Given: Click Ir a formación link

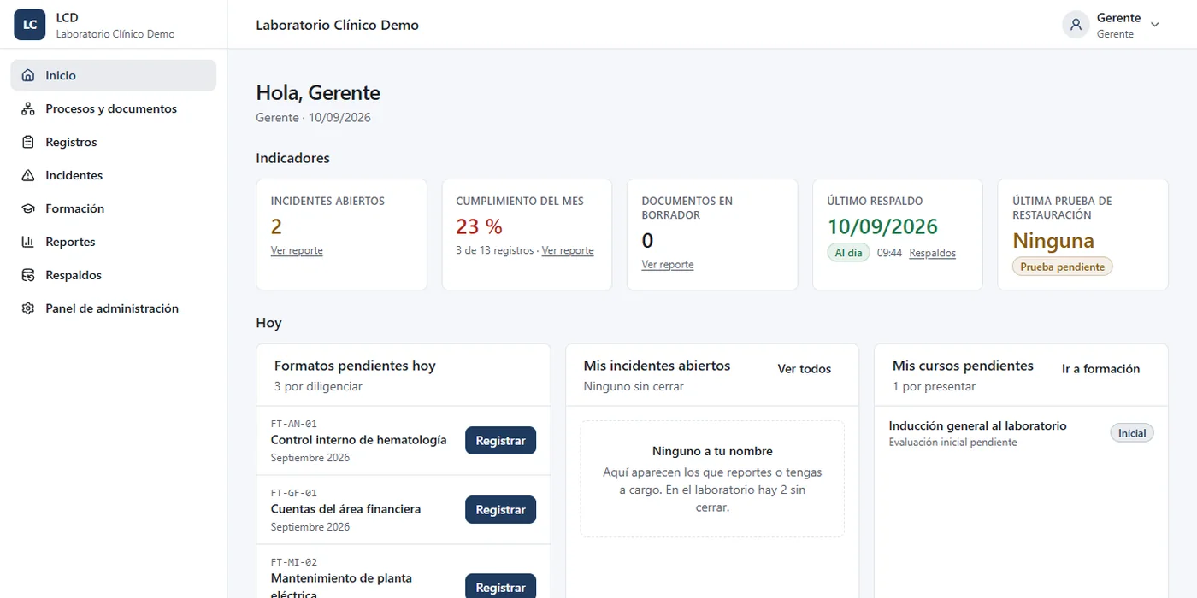Looking at the screenshot, I should [1101, 369].
